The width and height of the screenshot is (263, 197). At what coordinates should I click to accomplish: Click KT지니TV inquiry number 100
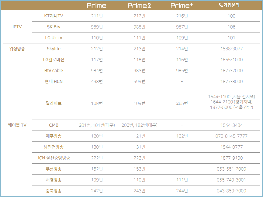(x=231, y=16)
